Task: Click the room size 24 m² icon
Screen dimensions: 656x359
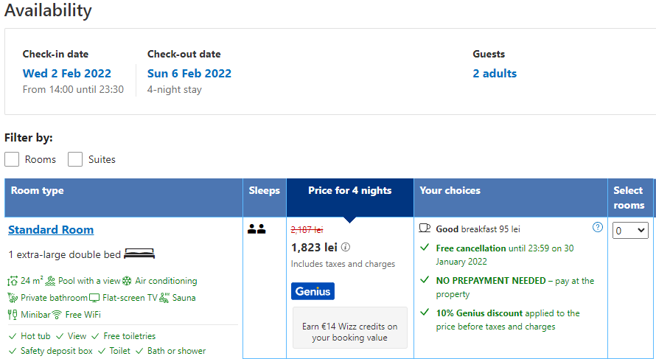Action: [13, 281]
